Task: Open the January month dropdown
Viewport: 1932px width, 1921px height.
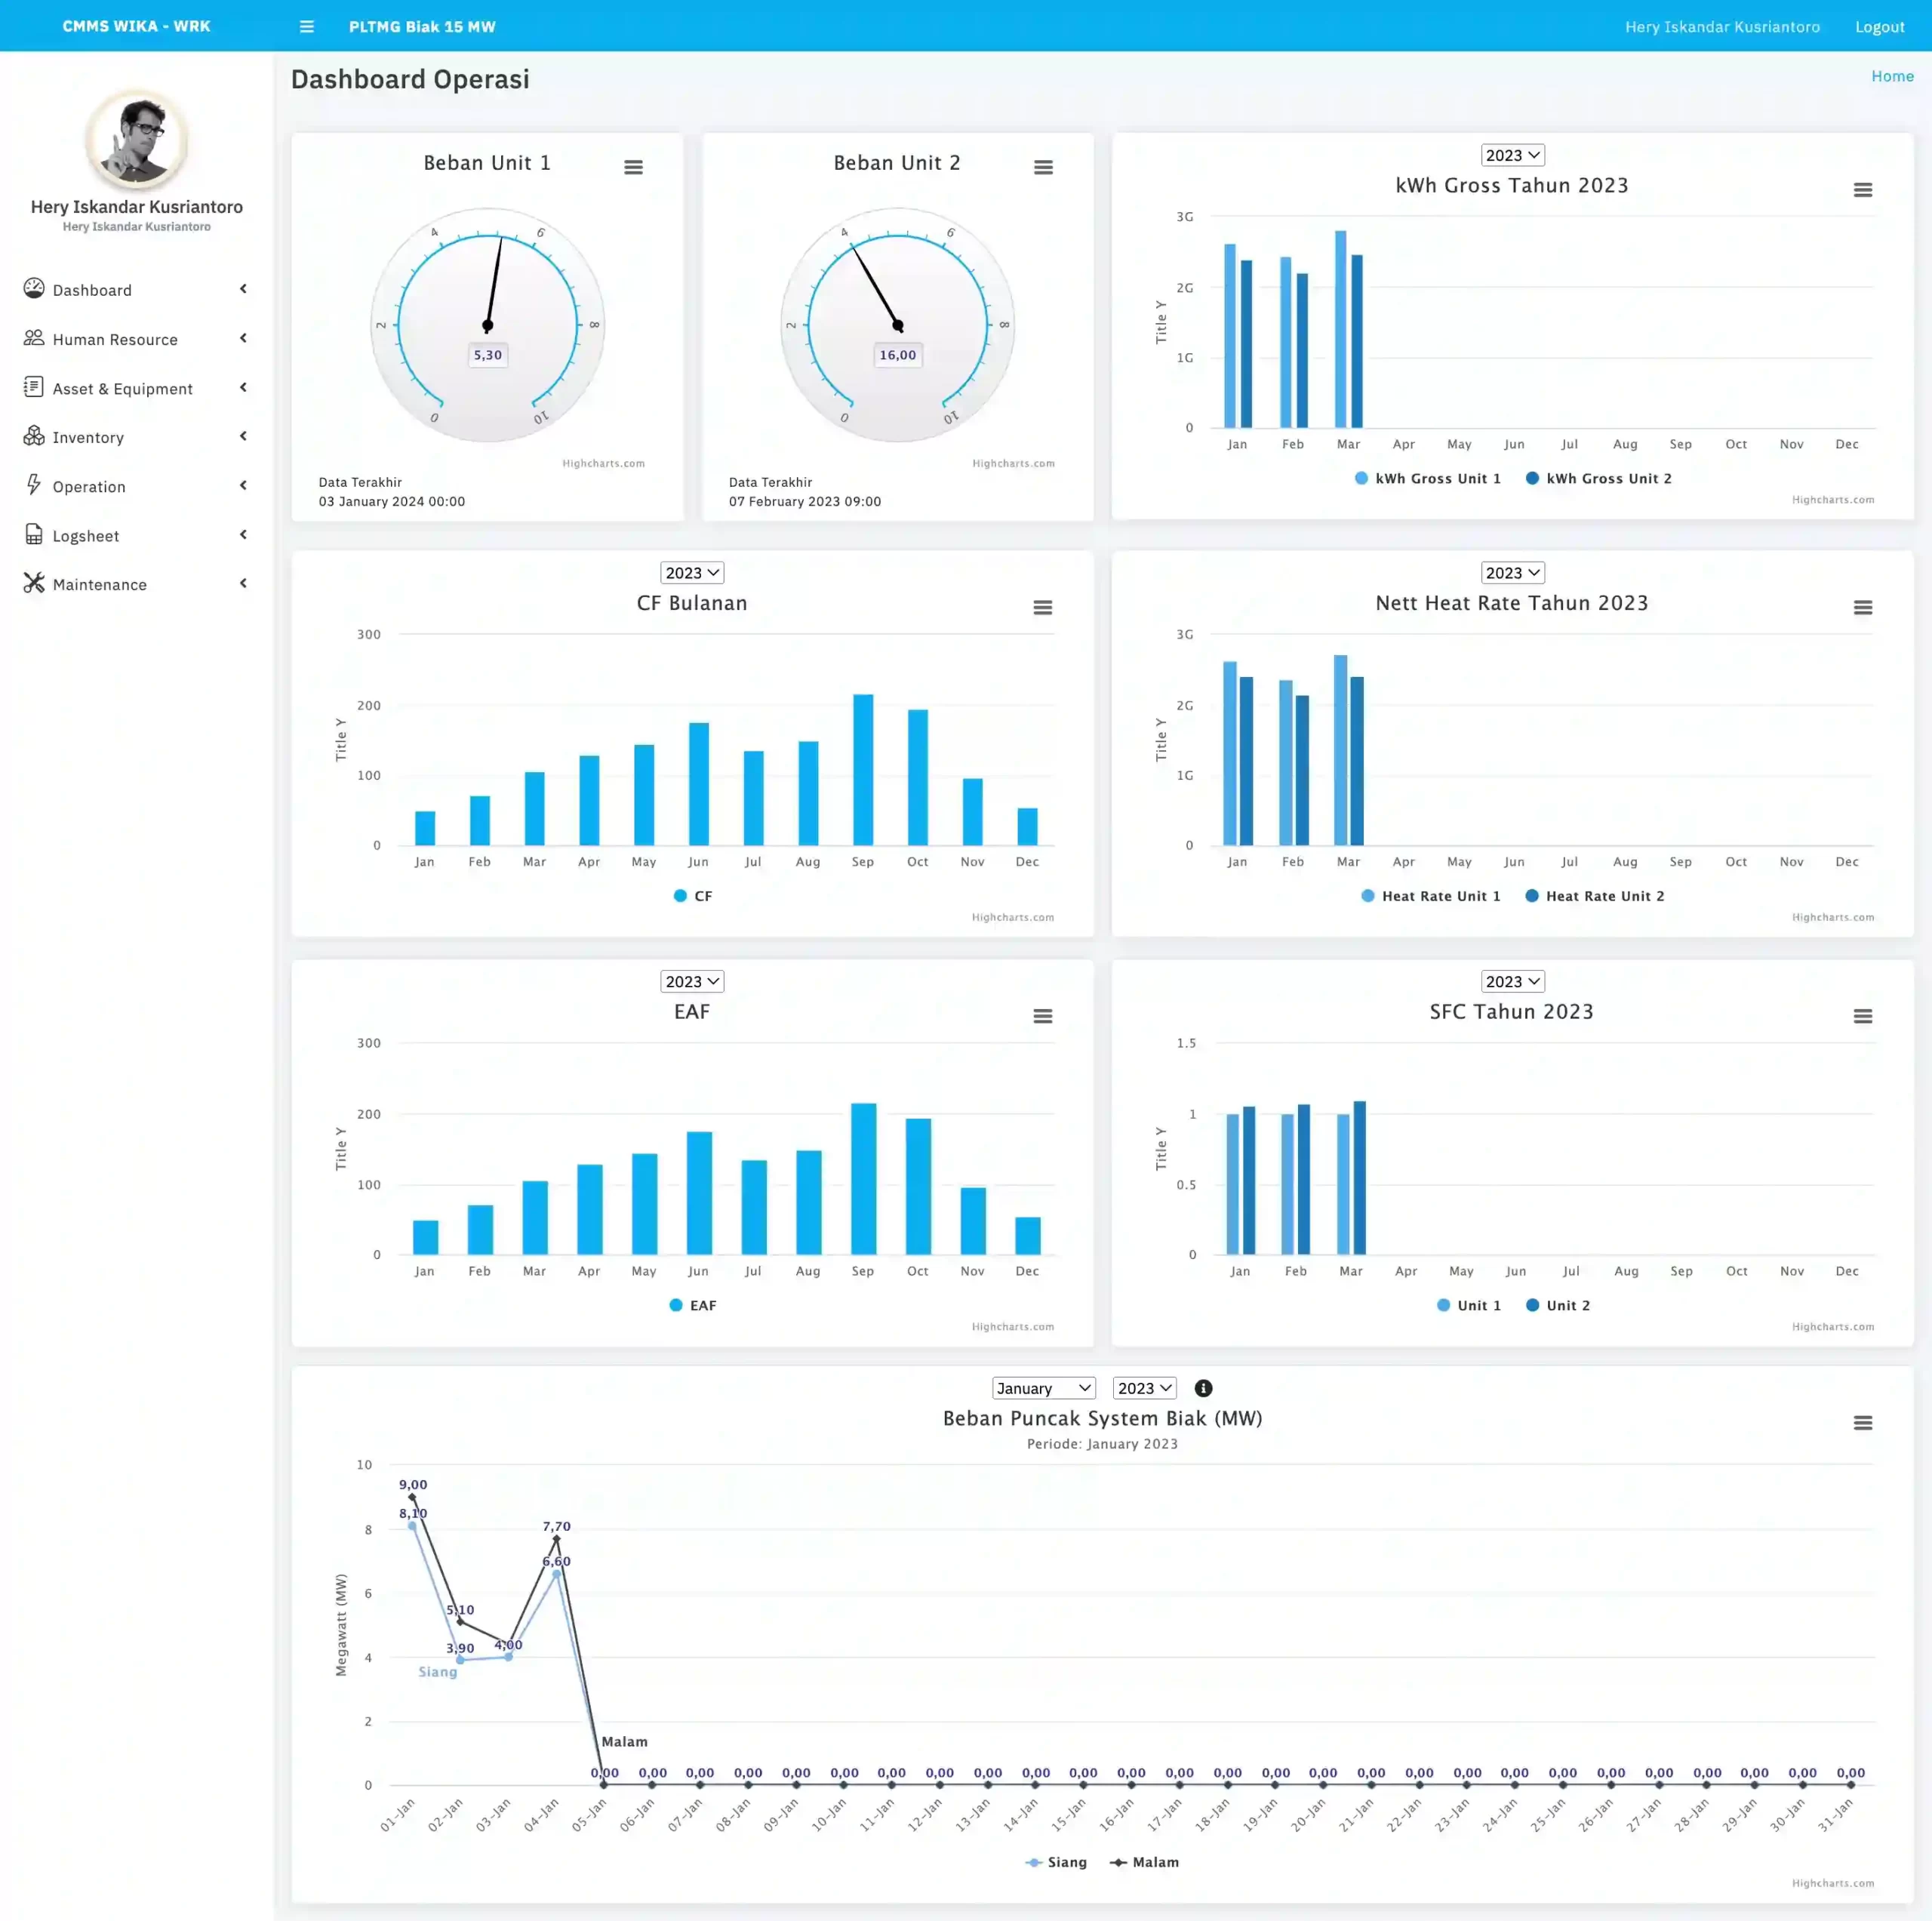Action: 1043,1388
